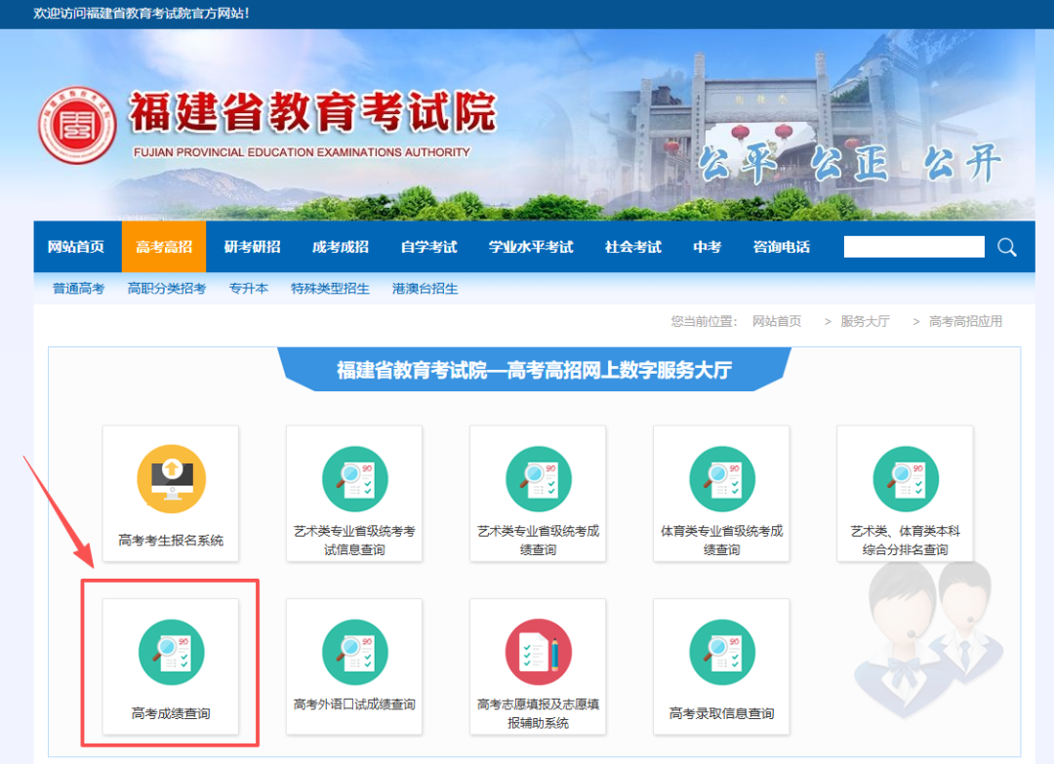Select the 高考高招 navigation tab
Image resolution: width=1054 pixels, height=764 pixels.
pyautogui.click(x=164, y=247)
